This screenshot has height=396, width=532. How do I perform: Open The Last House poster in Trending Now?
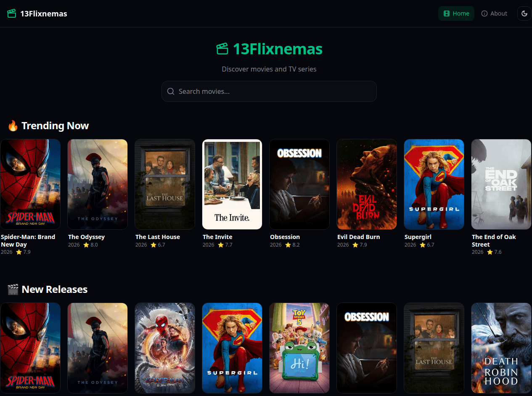pos(165,184)
